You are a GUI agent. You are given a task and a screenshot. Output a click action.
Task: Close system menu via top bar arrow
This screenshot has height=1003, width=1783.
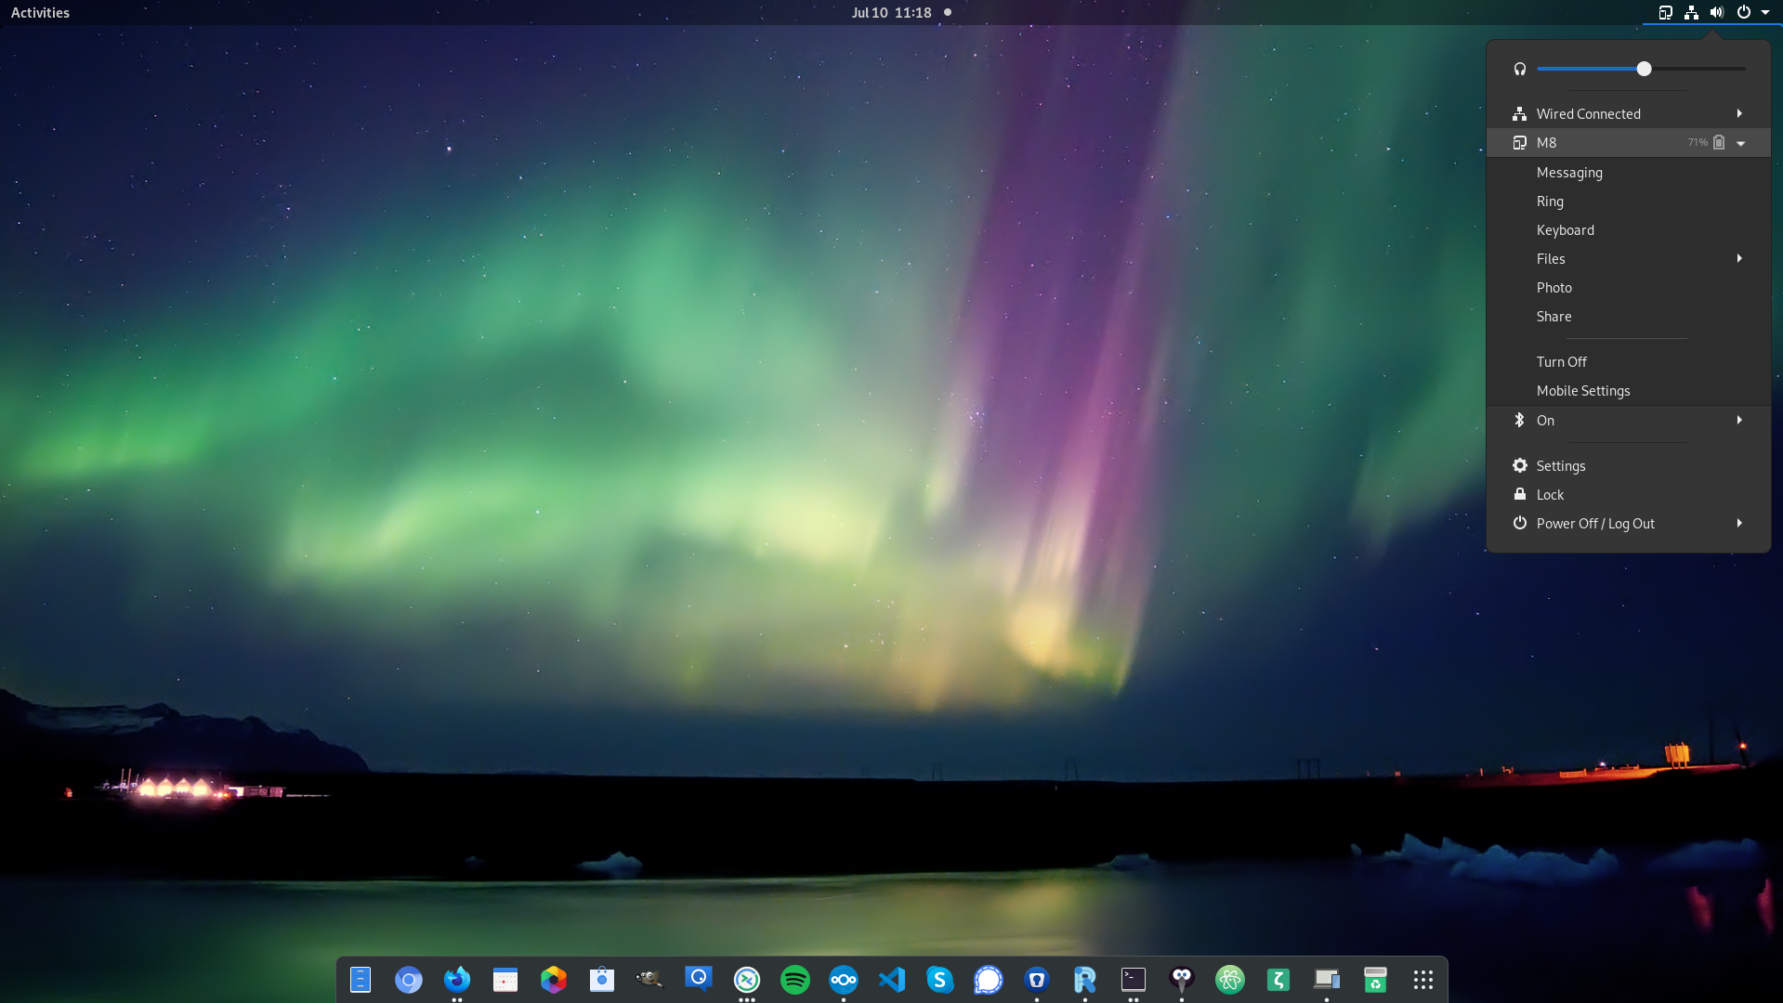pyautogui.click(x=1765, y=12)
